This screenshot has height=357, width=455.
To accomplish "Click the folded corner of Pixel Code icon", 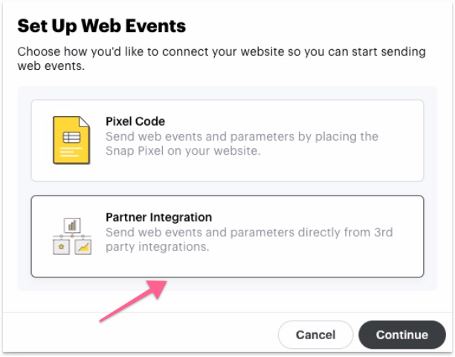I will coord(86,120).
